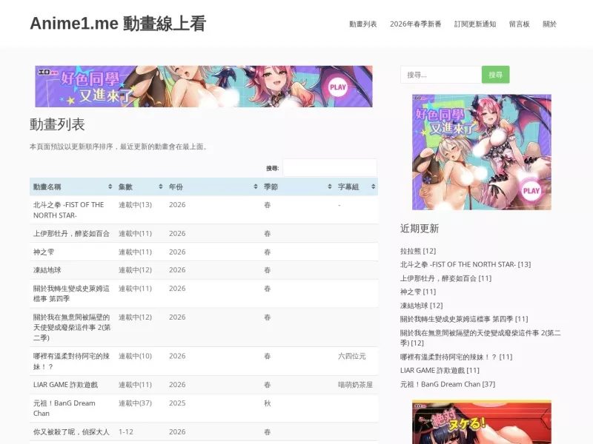Sort table by 年份 column arrows
The image size is (593, 444).
click(256, 186)
